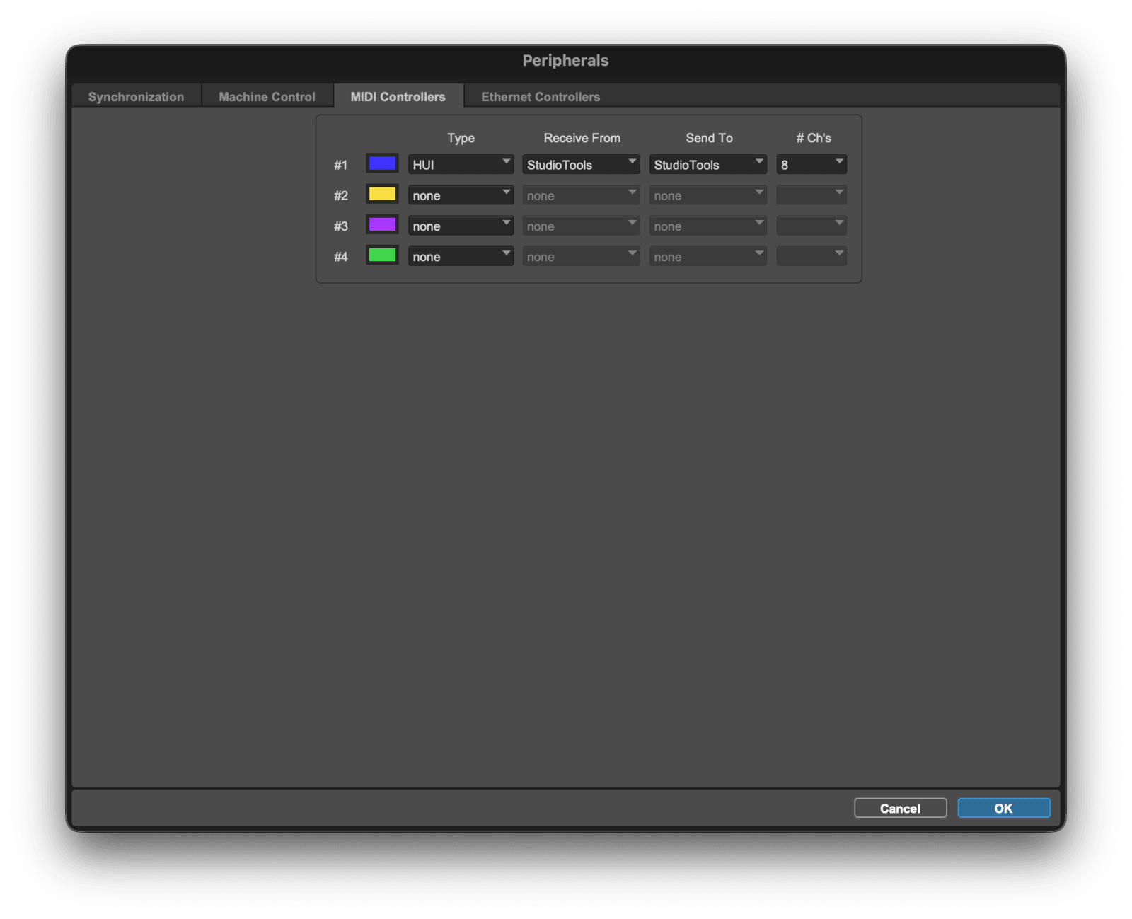Click the yellow color swatch for controller #2
Viewport: 1132px width, 919px height.
382,194
